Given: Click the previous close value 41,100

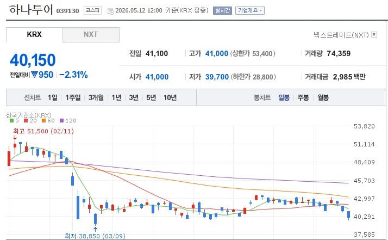Looking at the screenshot, I should pos(157,53).
